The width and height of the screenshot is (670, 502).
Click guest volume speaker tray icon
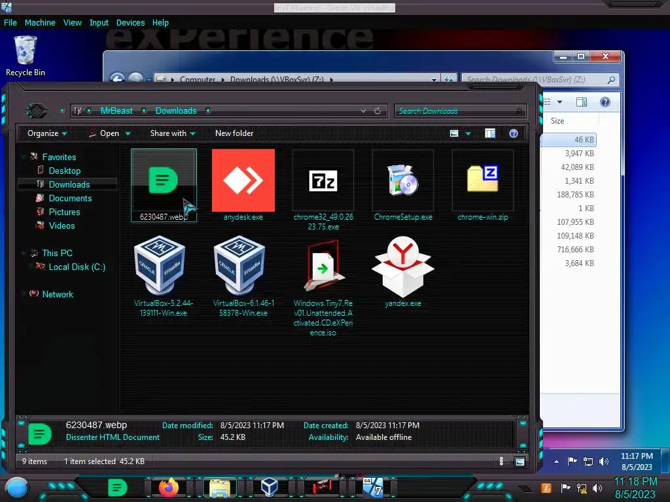[603, 461]
